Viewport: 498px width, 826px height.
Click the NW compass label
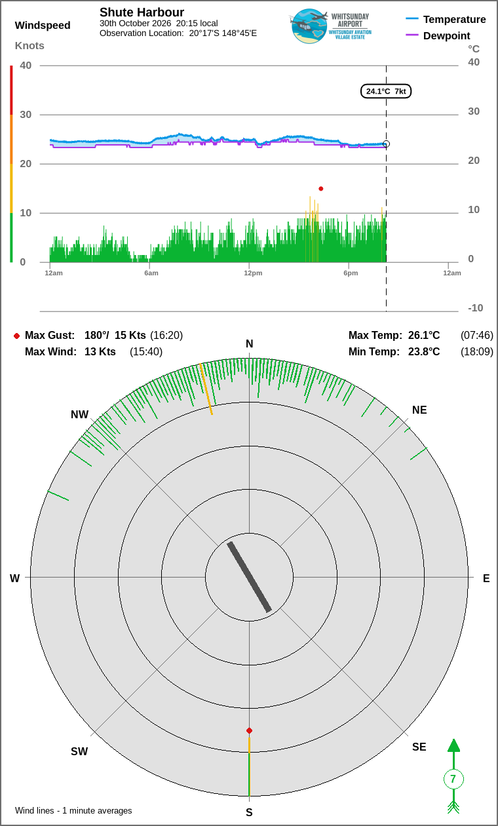(80, 415)
